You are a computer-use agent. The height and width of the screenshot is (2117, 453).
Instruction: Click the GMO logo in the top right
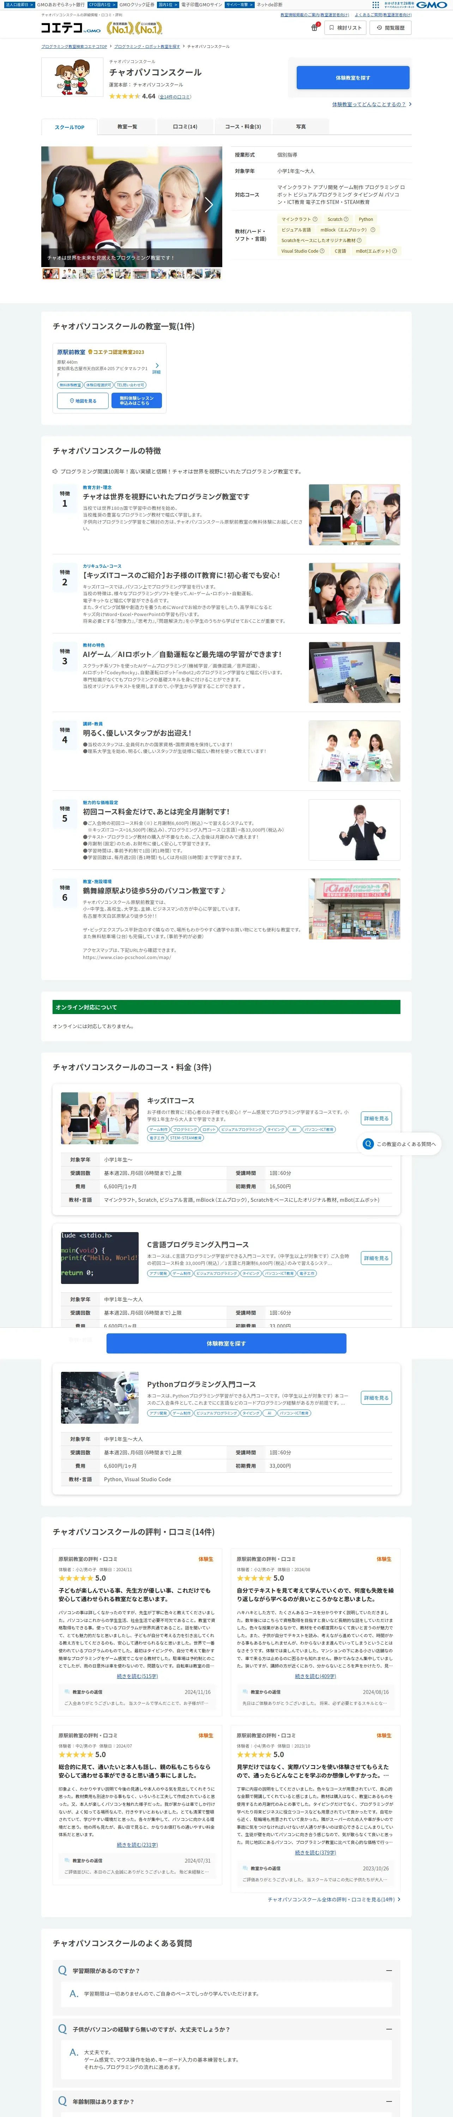(431, 4)
